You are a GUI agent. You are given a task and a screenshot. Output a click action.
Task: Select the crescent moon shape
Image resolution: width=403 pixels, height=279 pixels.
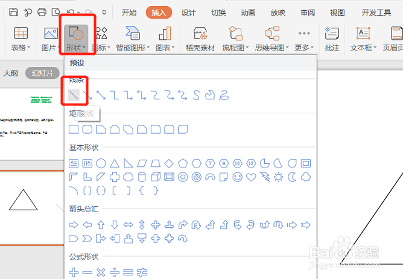coord(292,177)
